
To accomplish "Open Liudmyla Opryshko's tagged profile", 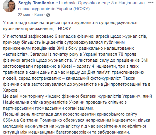I will pyautogui.click(x=78, y=3).
